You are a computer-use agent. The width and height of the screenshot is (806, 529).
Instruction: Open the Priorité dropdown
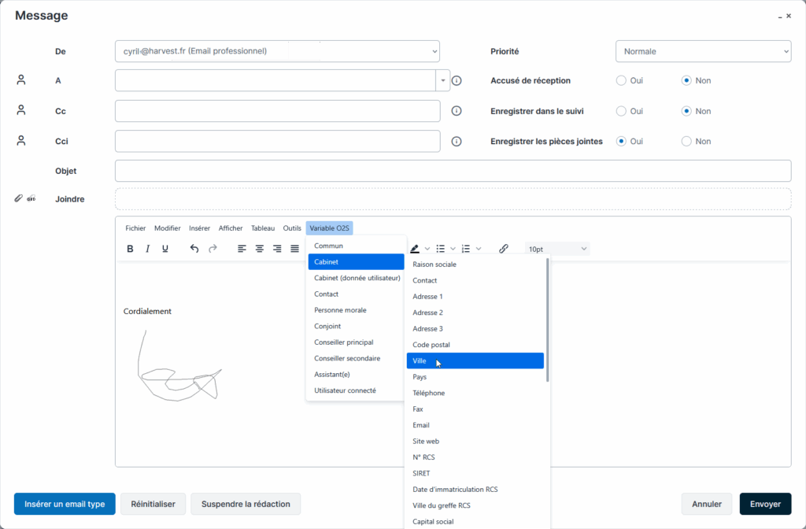[x=702, y=51]
